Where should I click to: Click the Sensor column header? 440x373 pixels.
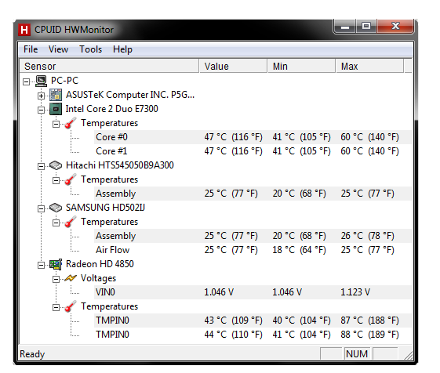pos(109,66)
